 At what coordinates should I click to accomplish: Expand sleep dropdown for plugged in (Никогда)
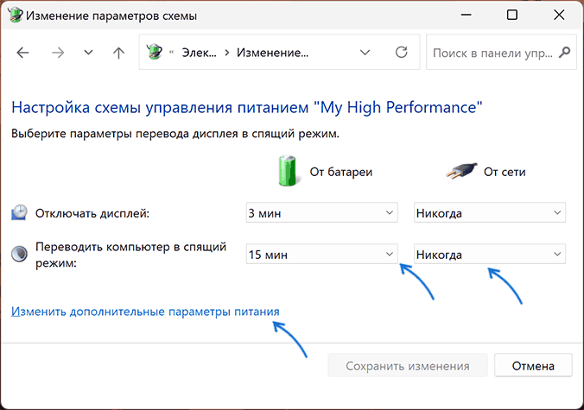pos(490,255)
